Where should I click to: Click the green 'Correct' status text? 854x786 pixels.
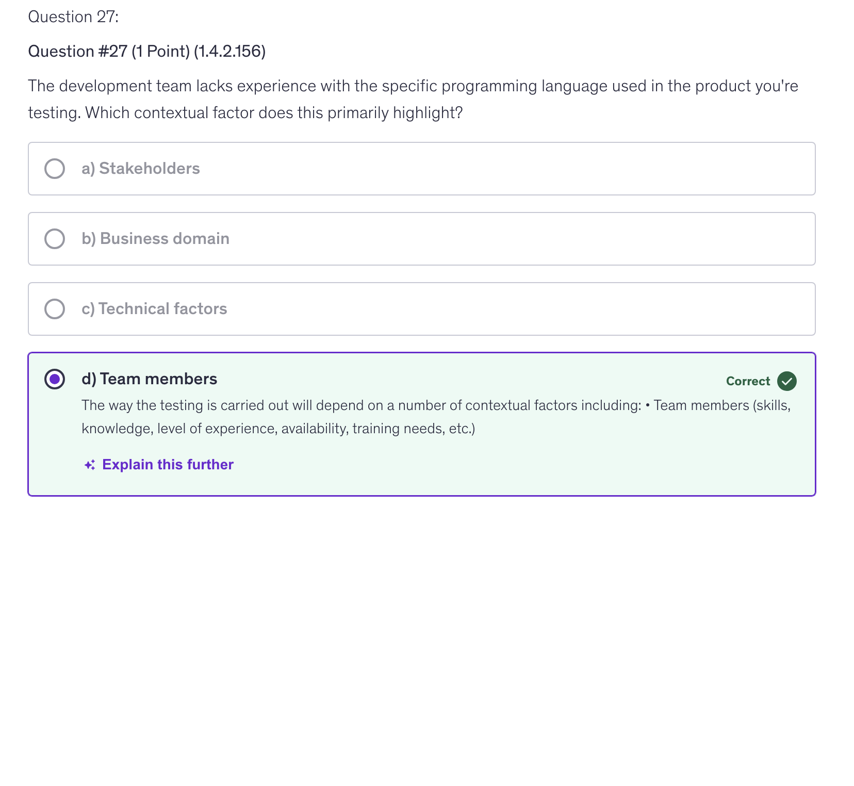(747, 381)
